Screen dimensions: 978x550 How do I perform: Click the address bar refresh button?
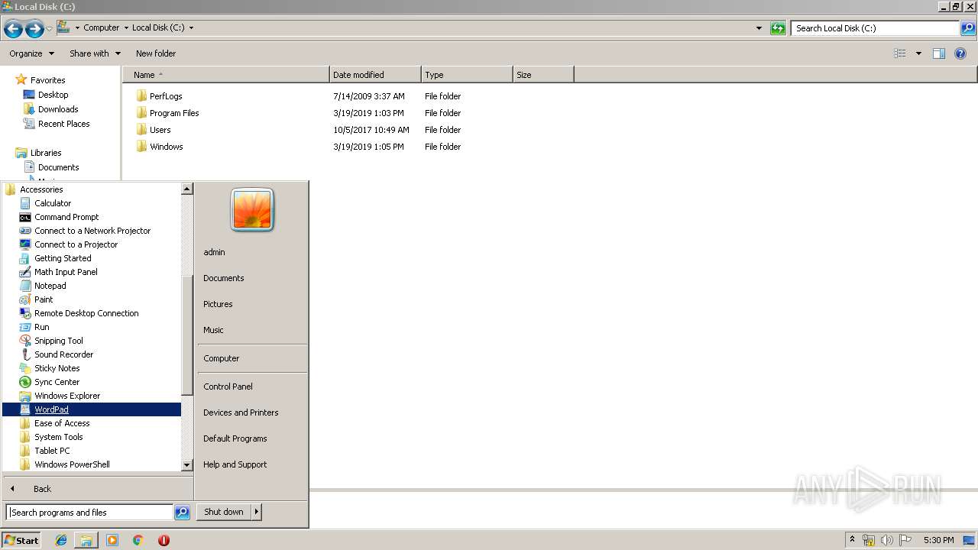pos(778,28)
